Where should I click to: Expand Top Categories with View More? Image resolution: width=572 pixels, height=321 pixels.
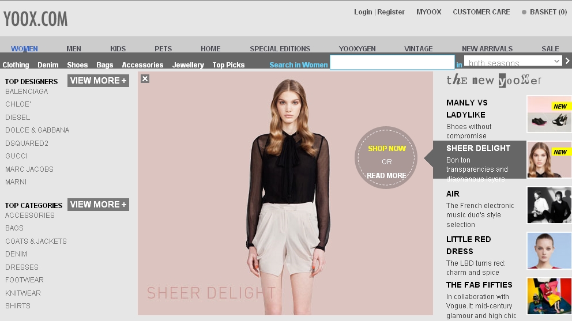click(x=98, y=205)
